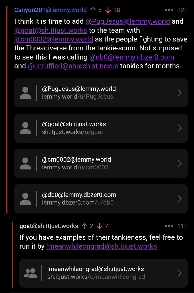This screenshot has width=194, height=293.
Task: Click the @db0@lemmy.dbzer0.com inline mention
Action: click(132, 57)
